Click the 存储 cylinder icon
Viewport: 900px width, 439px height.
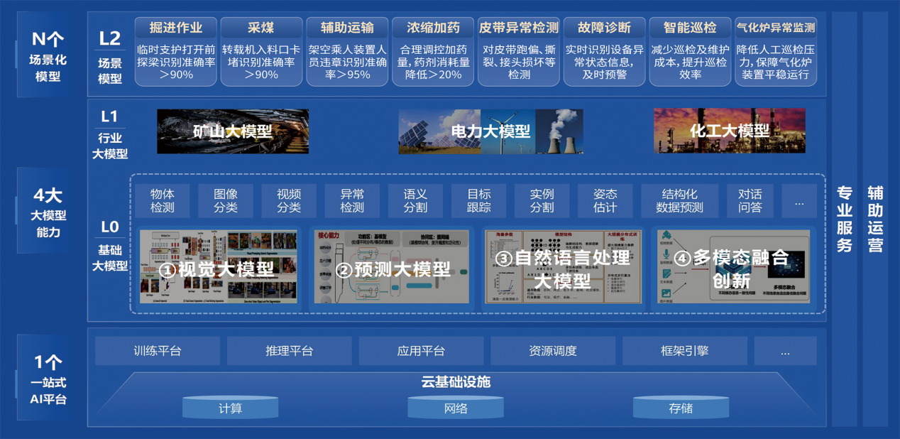(x=681, y=408)
